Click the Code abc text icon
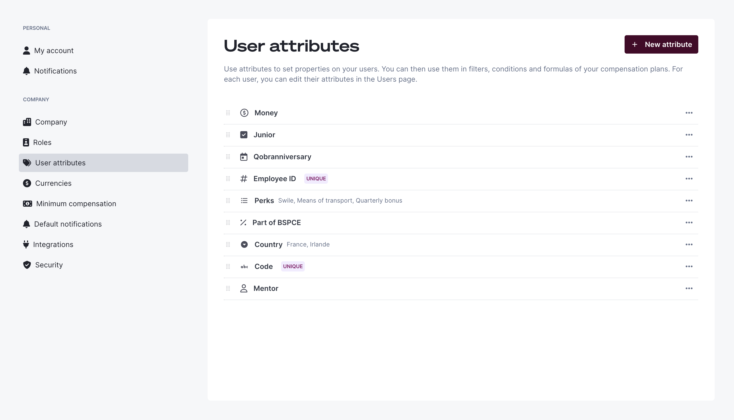Viewport: 734px width, 420px height. pyautogui.click(x=244, y=267)
